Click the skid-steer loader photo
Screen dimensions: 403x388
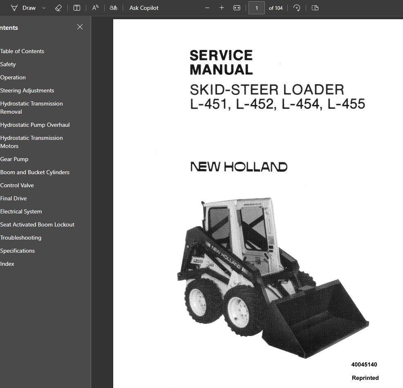tap(273, 278)
